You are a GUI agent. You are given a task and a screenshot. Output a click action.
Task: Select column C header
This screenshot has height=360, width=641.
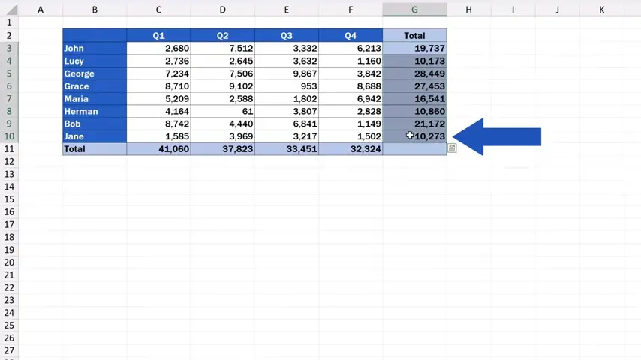[158, 10]
